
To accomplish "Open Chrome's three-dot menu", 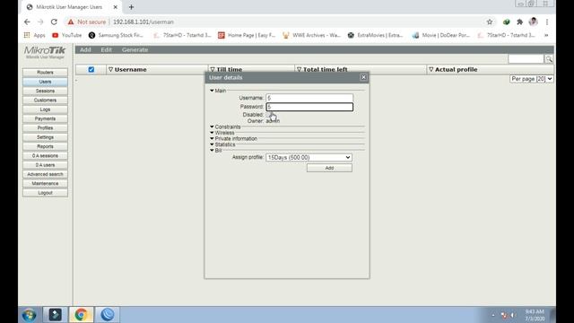I will 547,22.
